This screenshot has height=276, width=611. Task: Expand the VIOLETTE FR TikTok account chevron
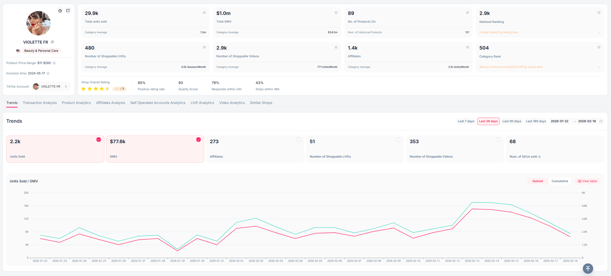(x=66, y=87)
